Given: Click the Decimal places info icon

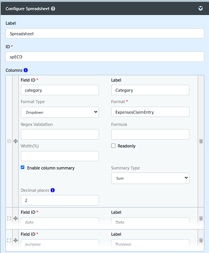Looking at the screenshot, I should pyautogui.click(x=53, y=190).
